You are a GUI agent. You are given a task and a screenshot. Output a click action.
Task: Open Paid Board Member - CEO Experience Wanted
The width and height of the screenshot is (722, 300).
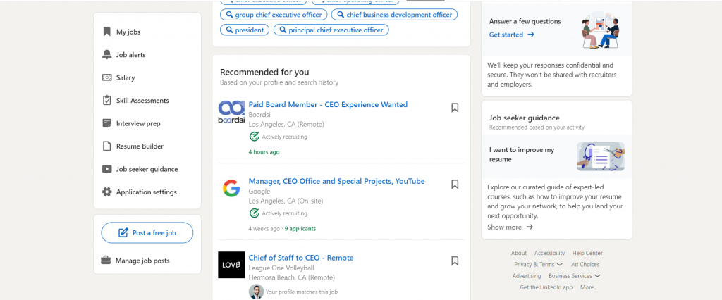328,104
